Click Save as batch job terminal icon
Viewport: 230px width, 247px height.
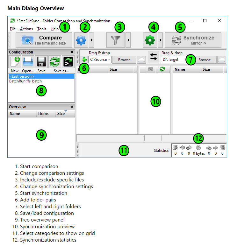(68, 62)
